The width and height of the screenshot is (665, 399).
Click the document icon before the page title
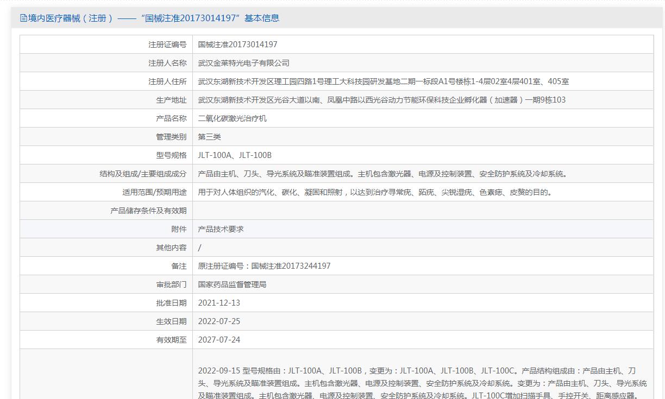click(x=23, y=18)
